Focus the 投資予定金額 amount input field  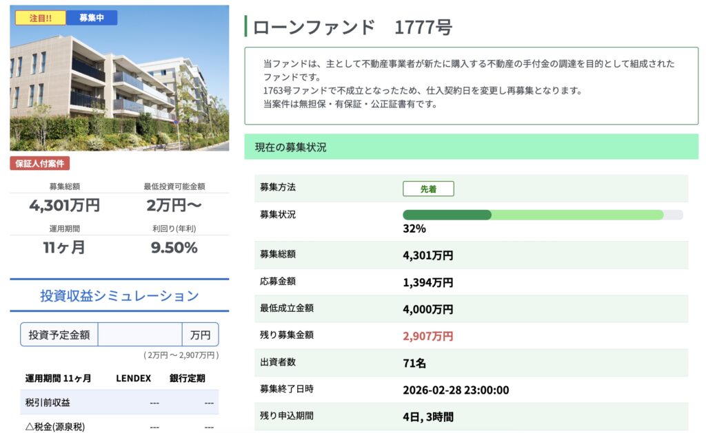click(139, 335)
